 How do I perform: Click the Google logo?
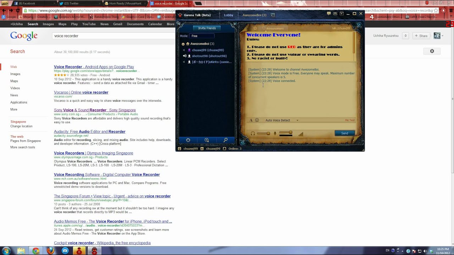(x=24, y=36)
